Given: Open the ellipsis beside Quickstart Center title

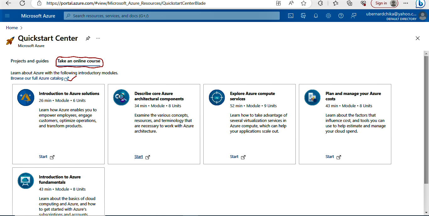Looking at the screenshot, I should (98, 38).
